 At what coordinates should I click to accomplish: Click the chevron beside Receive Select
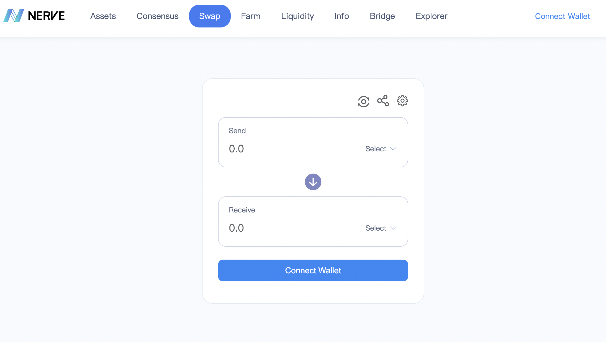click(393, 228)
